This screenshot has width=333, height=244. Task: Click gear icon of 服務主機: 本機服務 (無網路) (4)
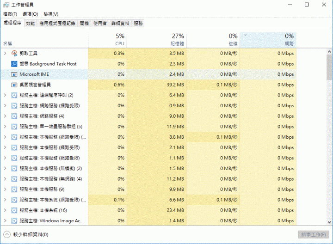[14, 179]
